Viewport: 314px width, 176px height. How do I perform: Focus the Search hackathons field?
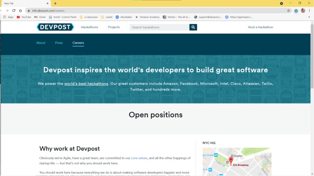point(159,27)
